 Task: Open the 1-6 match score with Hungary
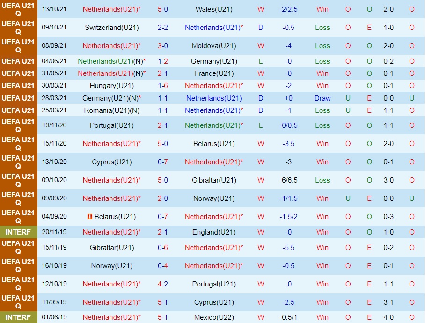[163, 86]
